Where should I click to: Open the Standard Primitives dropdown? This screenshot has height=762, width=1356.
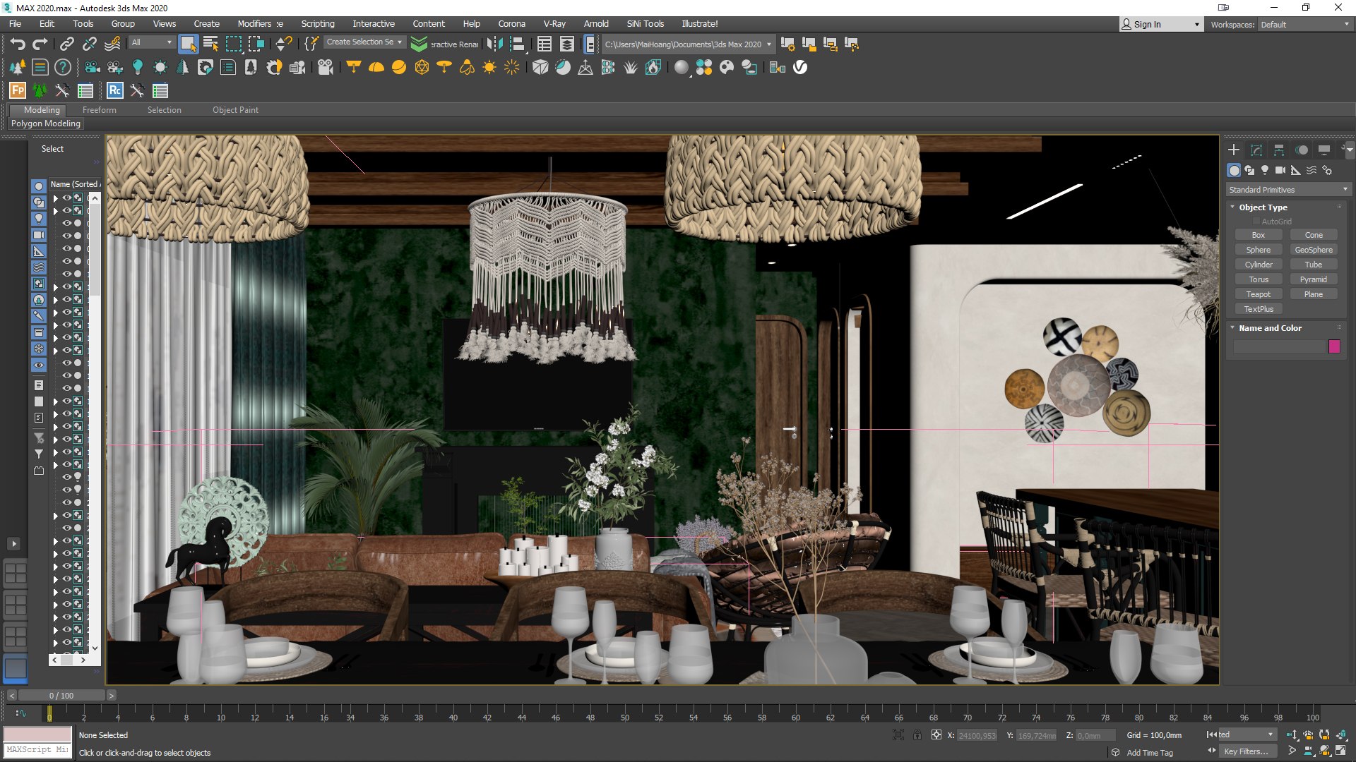click(x=1288, y=190)
